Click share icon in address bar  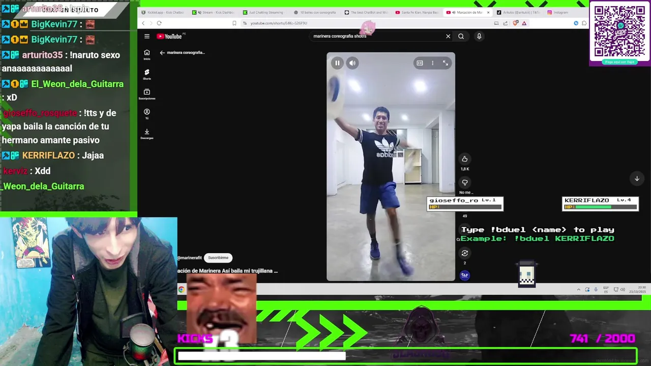coord(505,23)
